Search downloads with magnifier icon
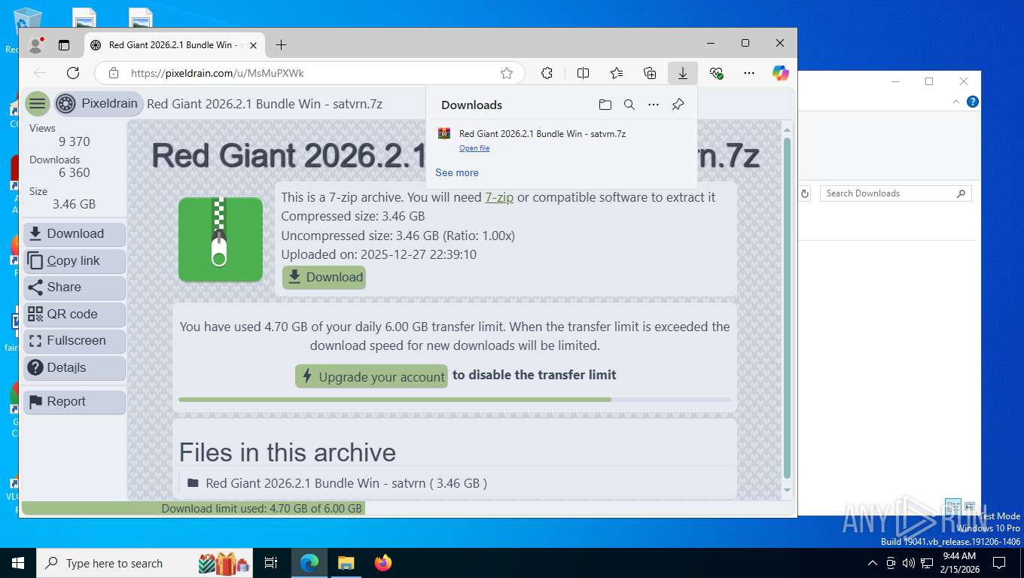Image resolution: width=1024 pixels, height=578 pixels. tap(629, 105)
